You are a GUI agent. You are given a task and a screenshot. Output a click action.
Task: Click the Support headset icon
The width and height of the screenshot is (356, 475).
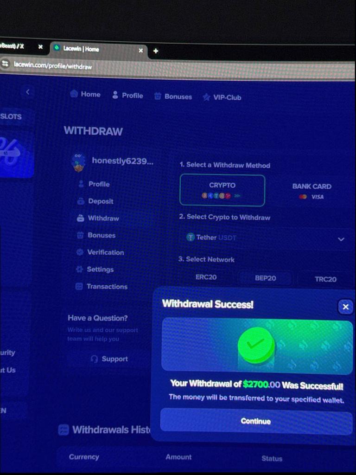tap(94, 359)
